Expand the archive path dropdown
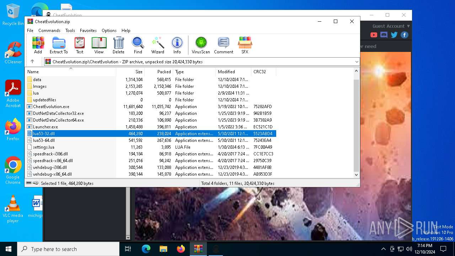This screenshot has width=455, height=256. [x=357, y=62]
